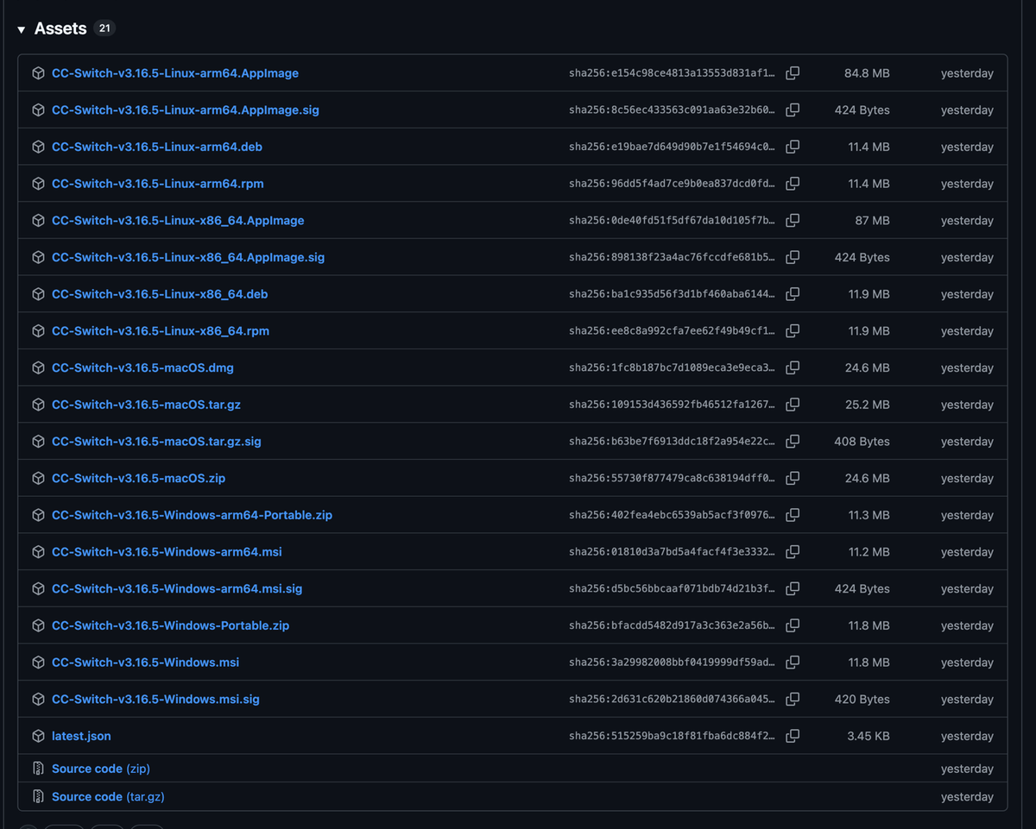
Task: Click the 11.2 MB size value
Action: [869, 552]
